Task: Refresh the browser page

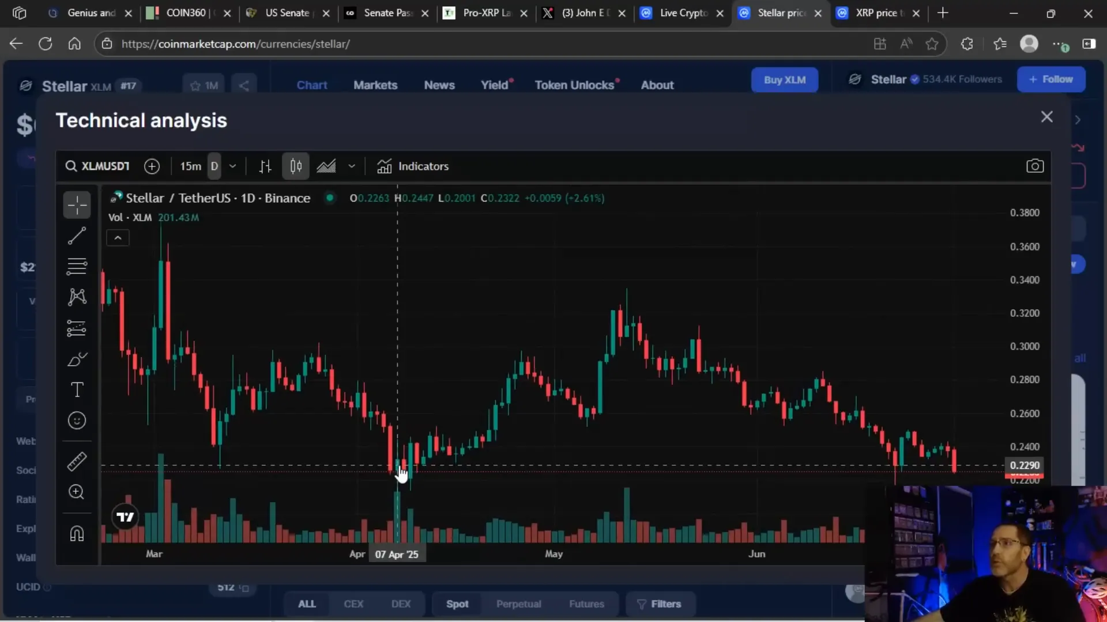Action: [x=45, y=44]
